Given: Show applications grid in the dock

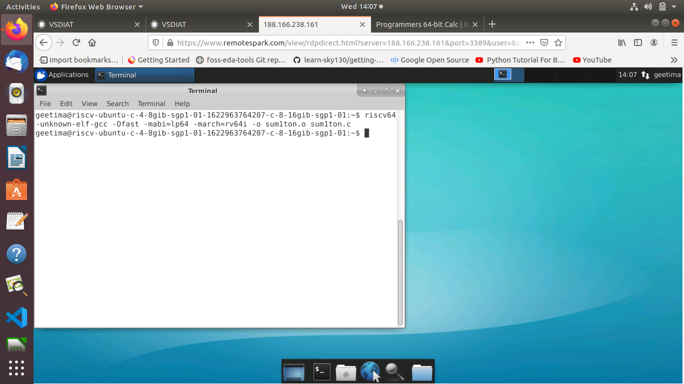Looking at the screenshot, I should [x=17, y=368].
